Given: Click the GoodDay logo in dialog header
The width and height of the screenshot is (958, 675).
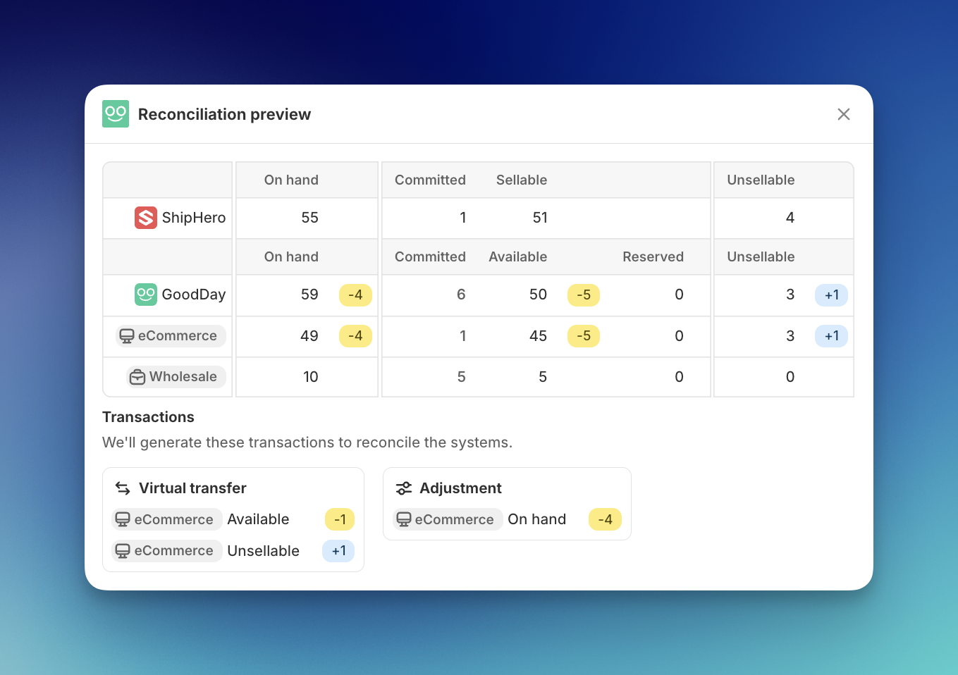Looking at the screenshot, I should [x=116, y=113].
